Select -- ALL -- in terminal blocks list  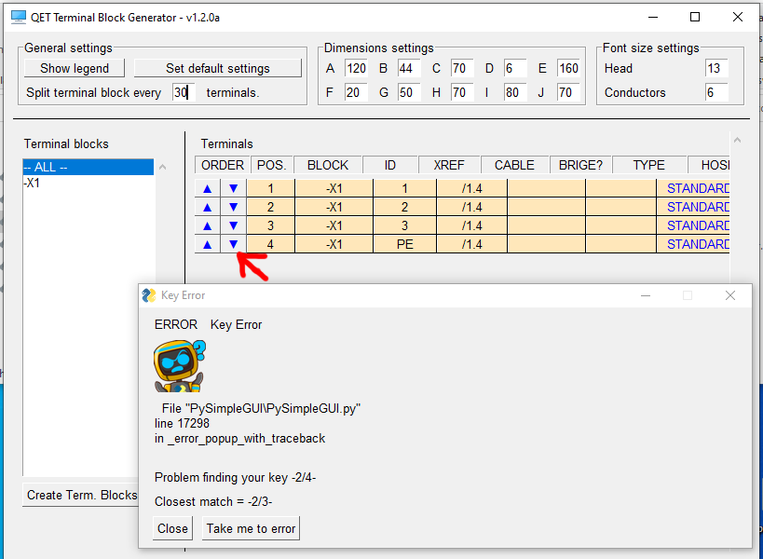(x=88, y=168)
